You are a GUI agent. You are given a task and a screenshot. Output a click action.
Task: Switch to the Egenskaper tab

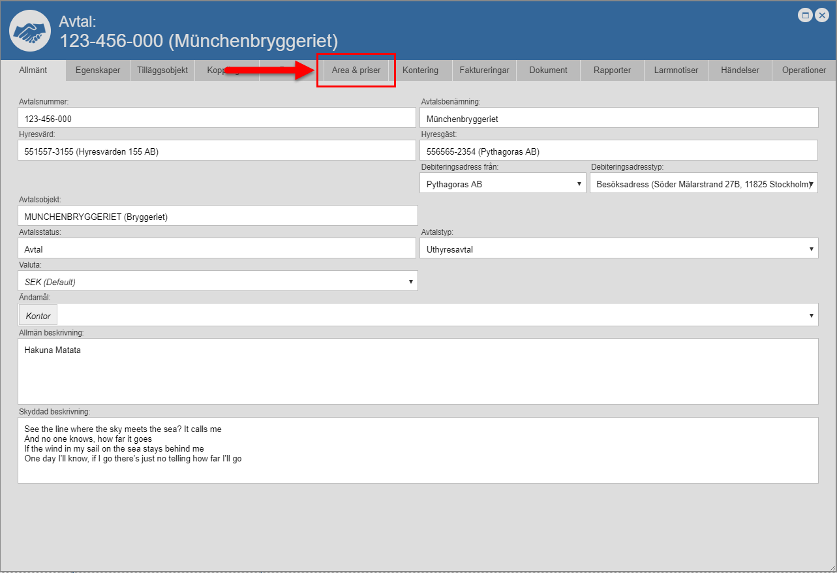[98, 70]
